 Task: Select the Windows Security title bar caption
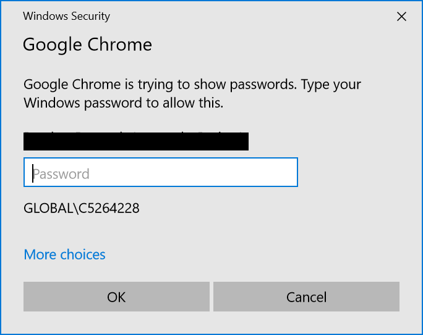pos(66,17)
